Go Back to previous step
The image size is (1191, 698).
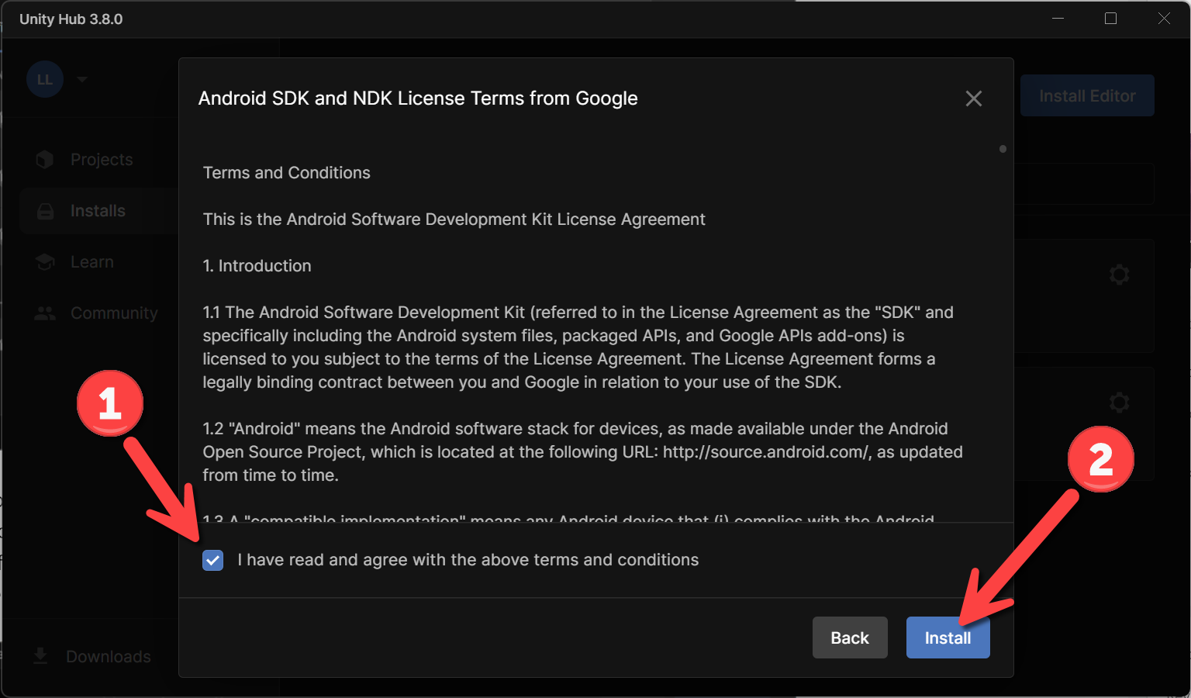pyautogui.click(x=850, y=638)
